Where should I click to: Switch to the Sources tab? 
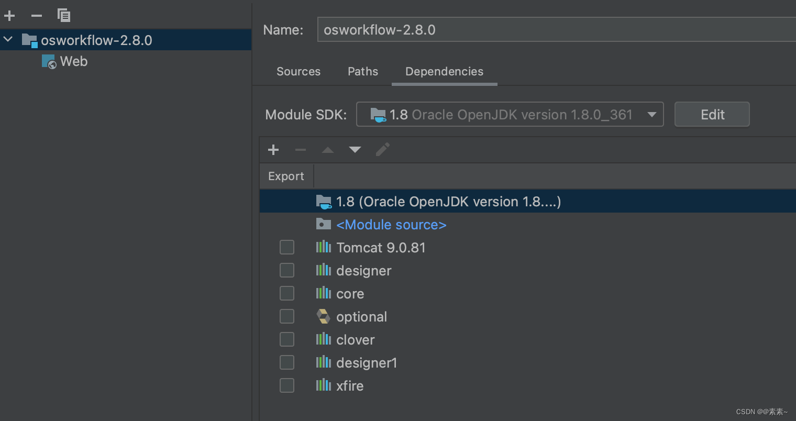(x=298, y=71)
